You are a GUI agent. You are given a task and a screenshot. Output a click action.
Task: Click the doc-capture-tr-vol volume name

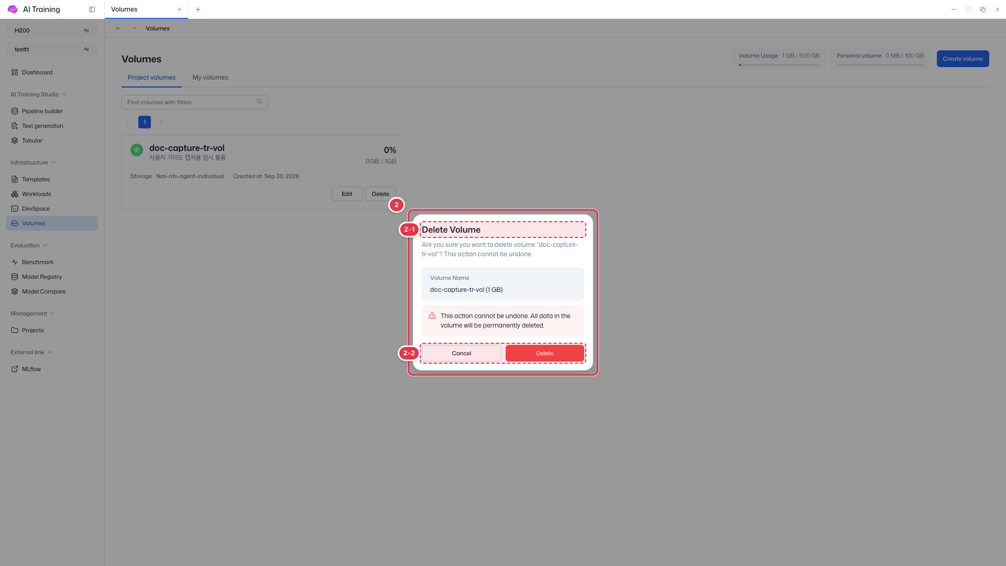pos(187,148)
